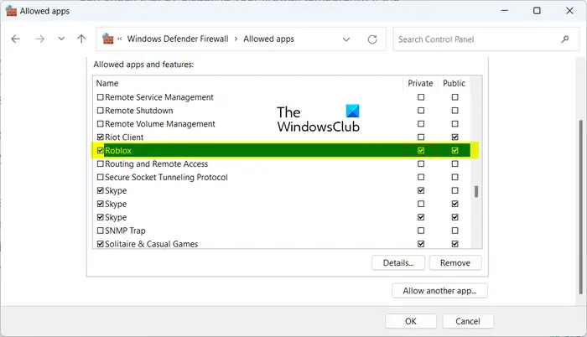
Task: Refresh the Allowed apps page
Action: pos(372,39)
